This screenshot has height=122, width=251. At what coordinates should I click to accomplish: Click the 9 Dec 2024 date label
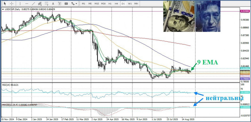coord(22,119)
